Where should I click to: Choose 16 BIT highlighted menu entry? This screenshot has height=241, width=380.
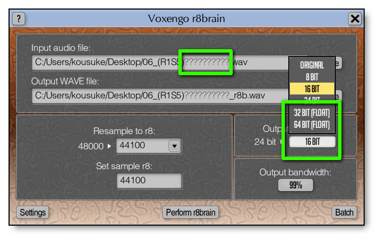[x=312, y=89]
